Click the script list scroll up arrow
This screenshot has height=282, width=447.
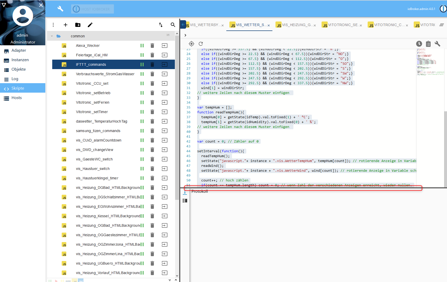pyautogui.click(x=177, y=34)
